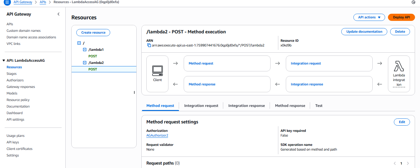This screenshot has height=168, width=420.
Task: Open API keys in the sidebar
Action: click(13, 142)
